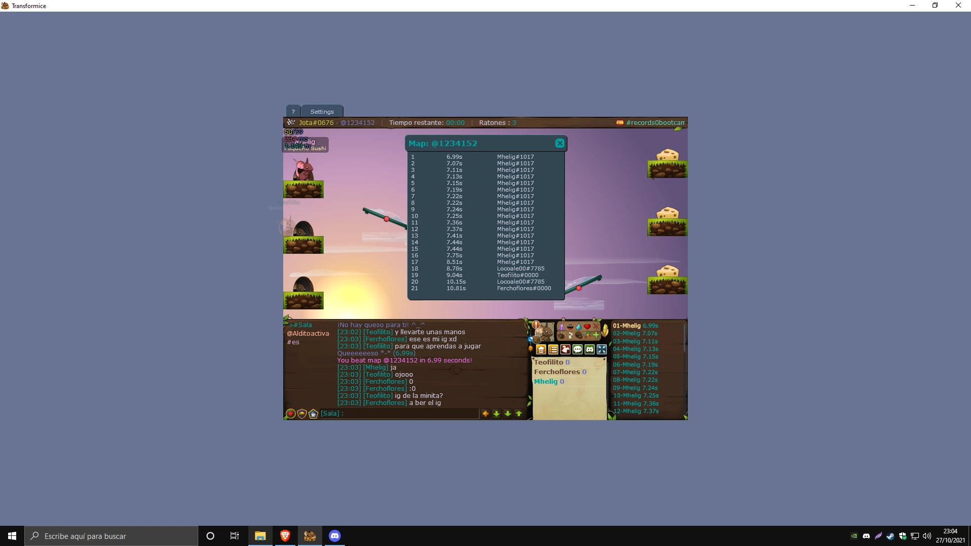Viewport: 971px width, 546px height.
Task: Open the volume control in system tray
Action: [x=927, y=536]
